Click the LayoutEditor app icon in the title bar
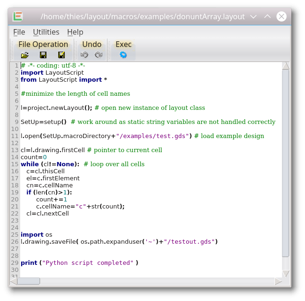Image resolution: width=305 pixels, height=301 pixels. (x=18, y=16)
